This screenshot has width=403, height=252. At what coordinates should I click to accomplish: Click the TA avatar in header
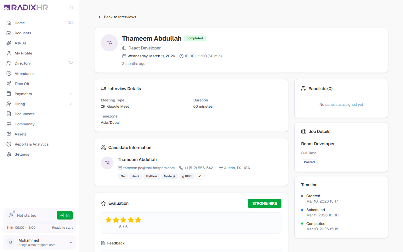[109, 43]
